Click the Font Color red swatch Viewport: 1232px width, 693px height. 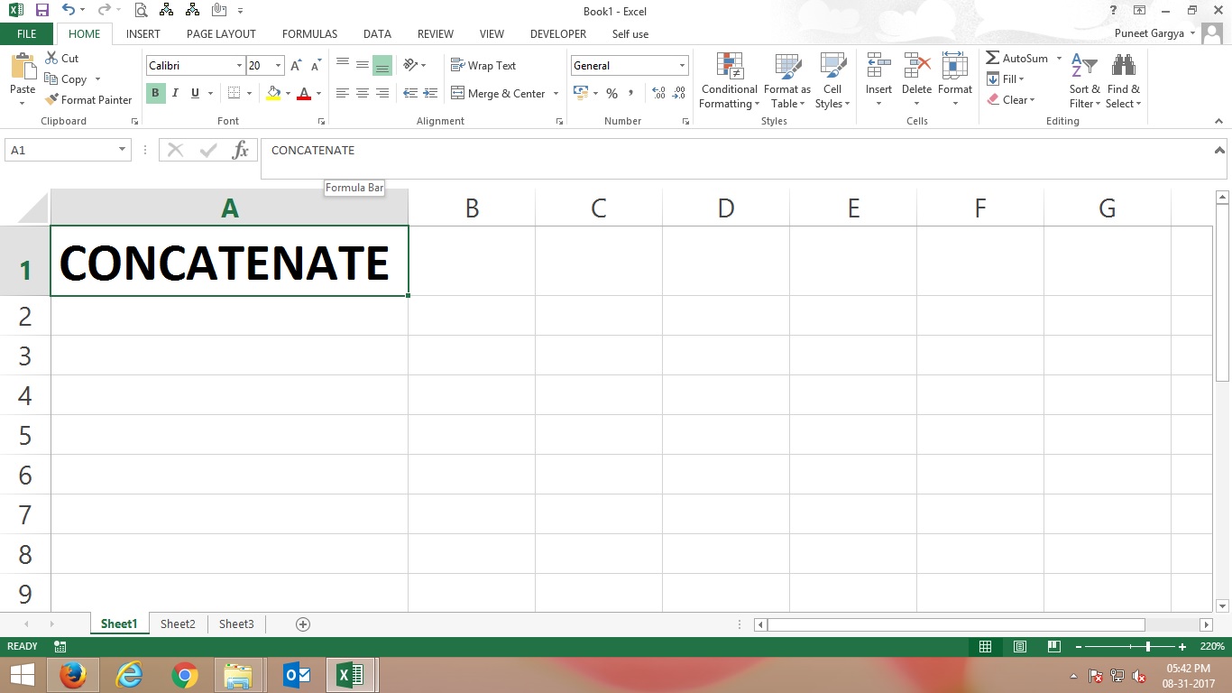pyautogui.click(x=306, y=97)
